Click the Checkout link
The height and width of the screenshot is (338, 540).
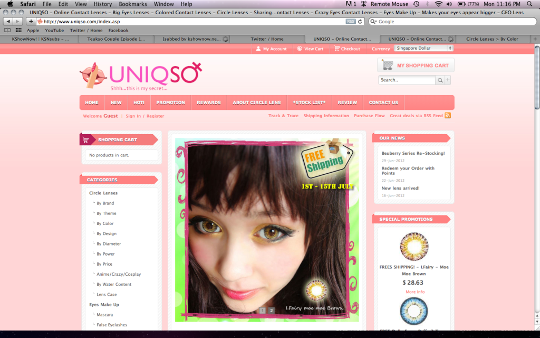coord(347,49)
